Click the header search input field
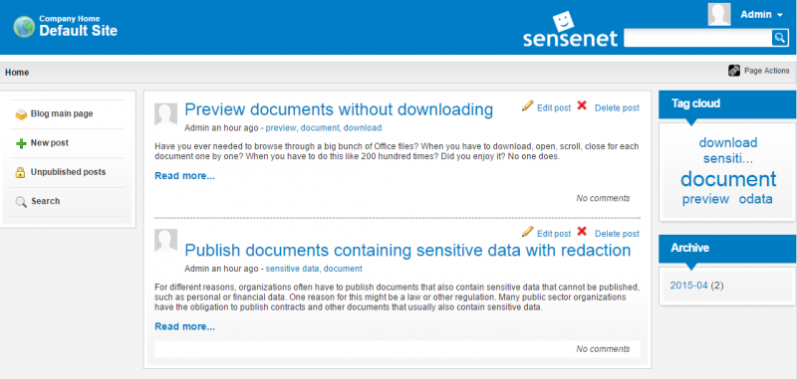 pos(698,38)
